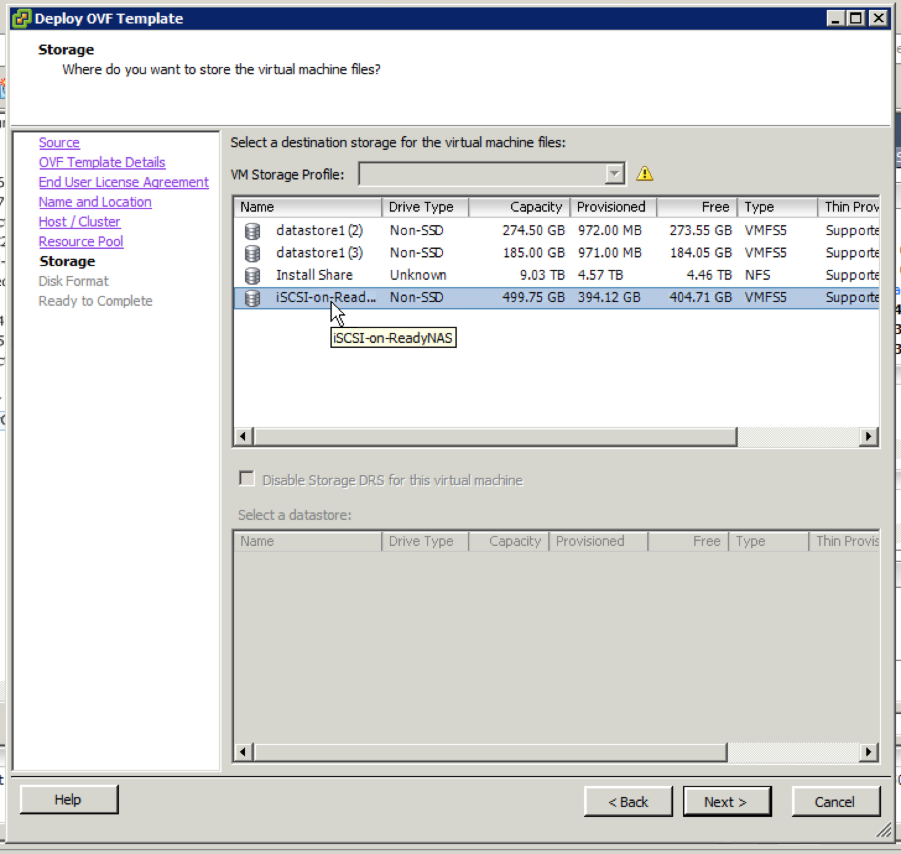Viewport: 901px width, 854px height.
Task: Click the upper list horizontal scrollbar thumb
Action: coord(495,436)
